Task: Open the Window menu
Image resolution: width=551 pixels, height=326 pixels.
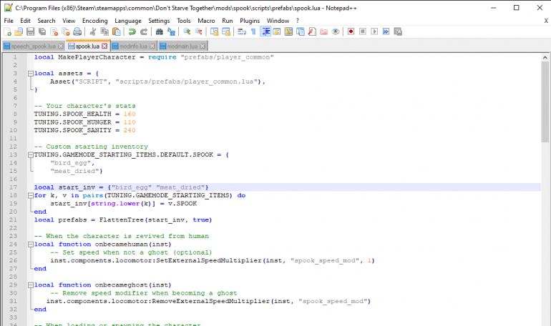Action: click(278, 21)
